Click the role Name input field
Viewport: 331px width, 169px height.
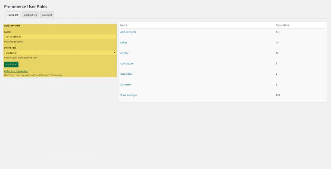click(x=60, y=37)
